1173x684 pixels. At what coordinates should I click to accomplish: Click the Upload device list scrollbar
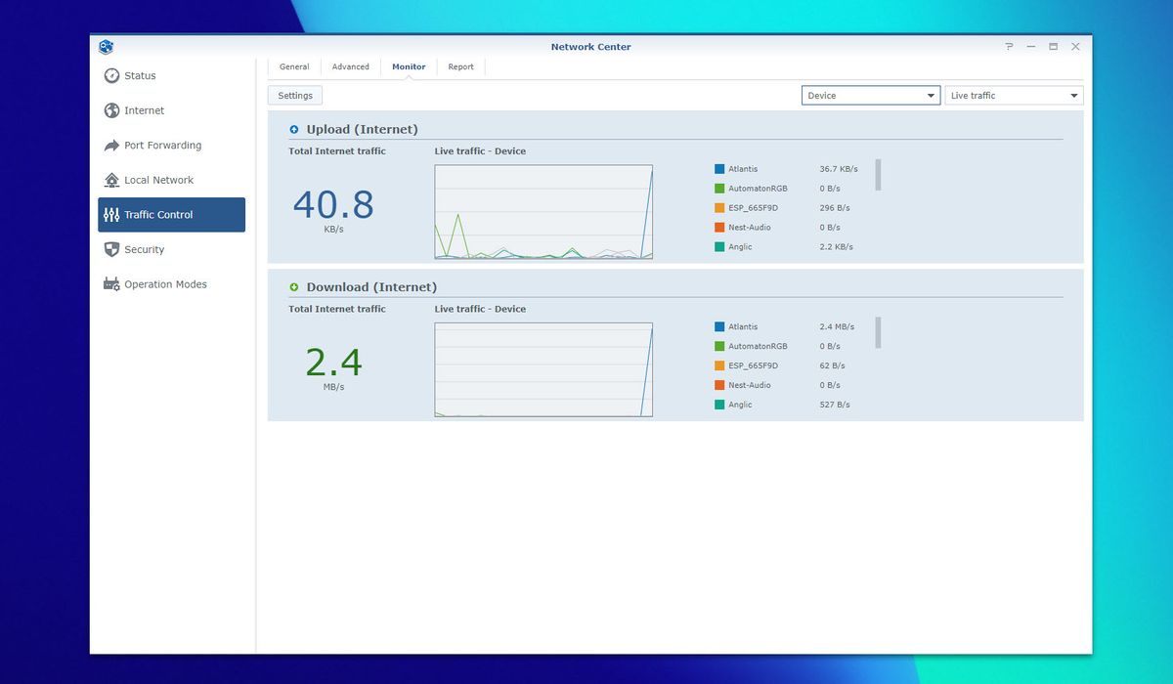[x=878, y=175]
